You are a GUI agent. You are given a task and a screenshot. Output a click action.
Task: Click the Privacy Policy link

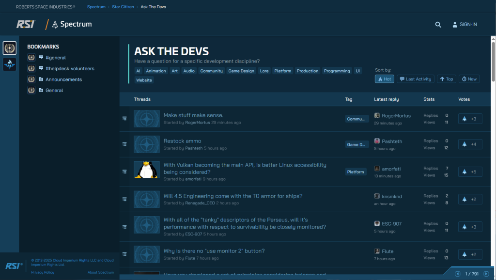click(x=43, y=272)
